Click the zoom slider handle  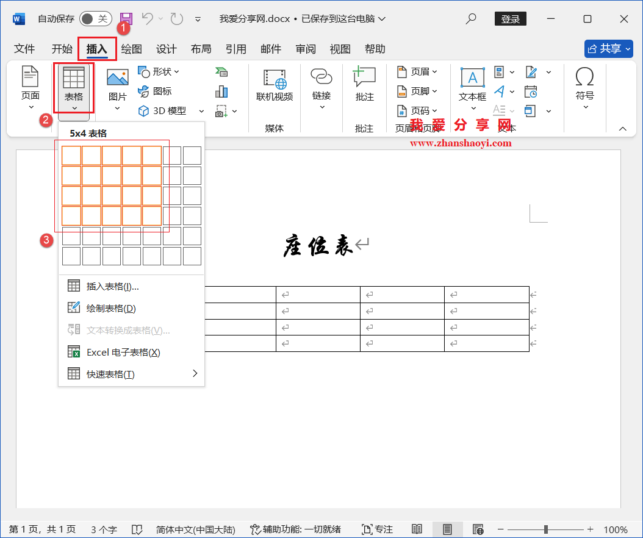(x=546, y=529)
